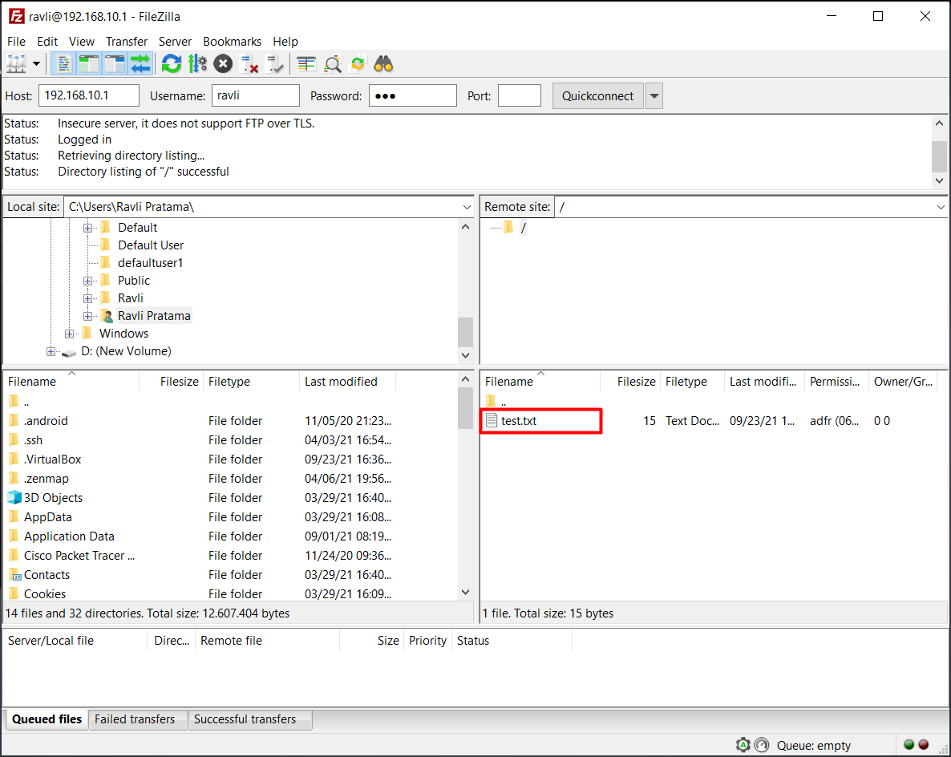Switch to the Failed transfers tab

coord(135,719)
